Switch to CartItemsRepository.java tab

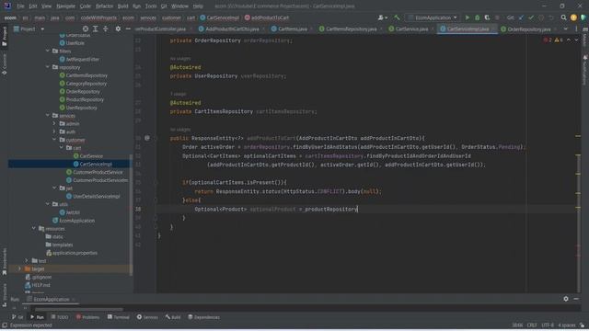click(x=348, y=29)
